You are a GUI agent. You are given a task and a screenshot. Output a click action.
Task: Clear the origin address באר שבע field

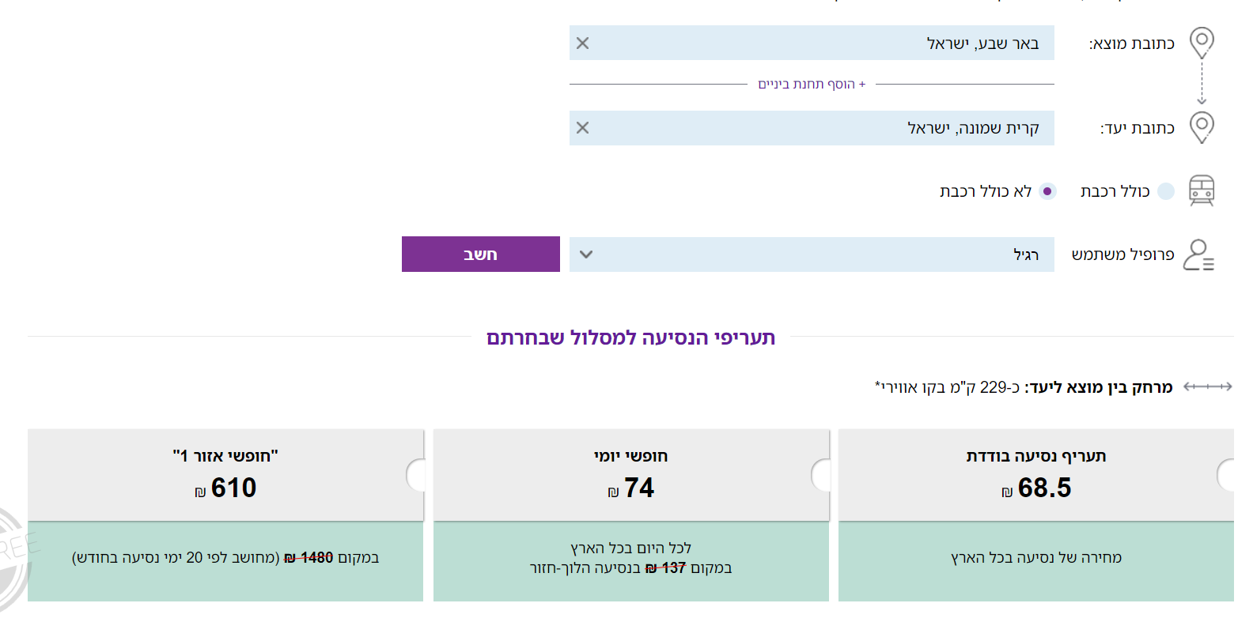tap(583, 43)
